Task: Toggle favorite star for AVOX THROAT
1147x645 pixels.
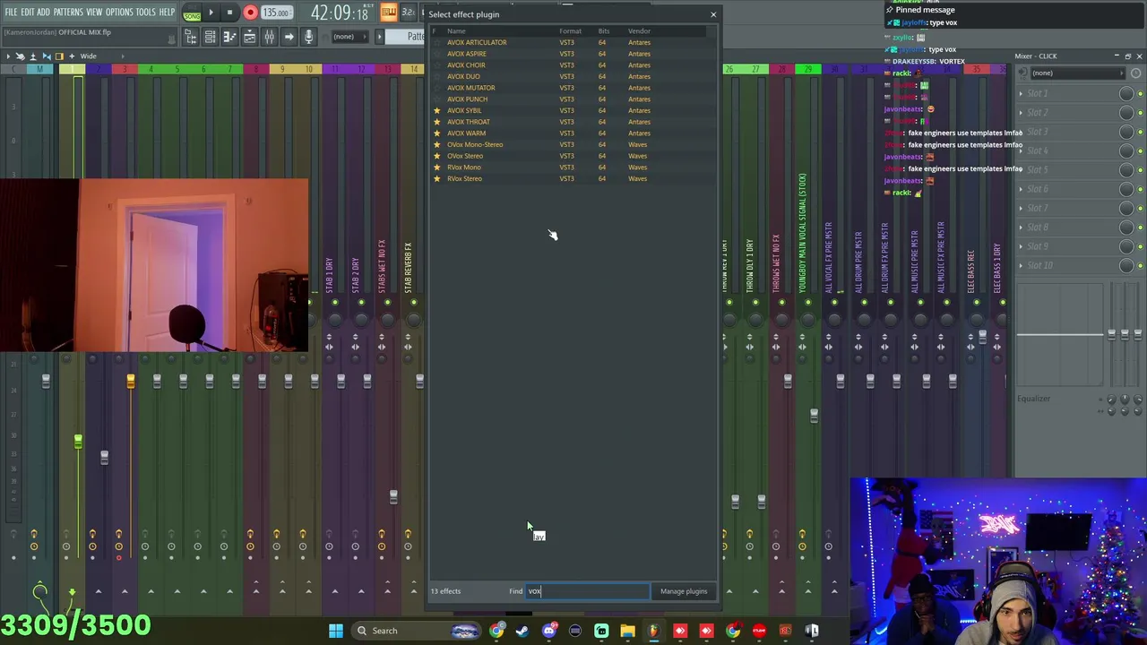Action: (x=437, y=122)
